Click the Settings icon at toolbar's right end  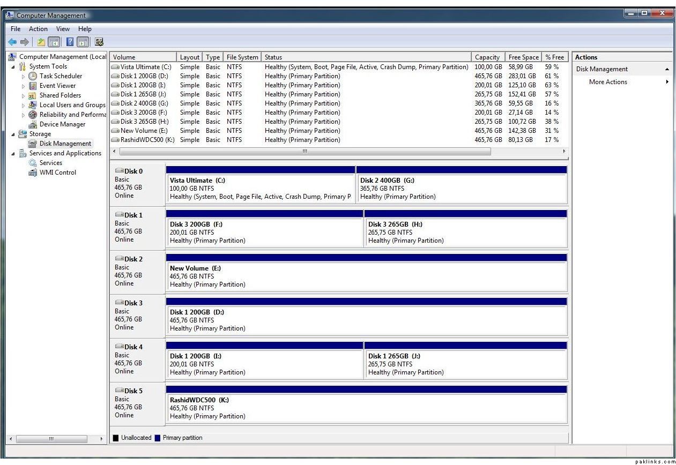[99, 42]
